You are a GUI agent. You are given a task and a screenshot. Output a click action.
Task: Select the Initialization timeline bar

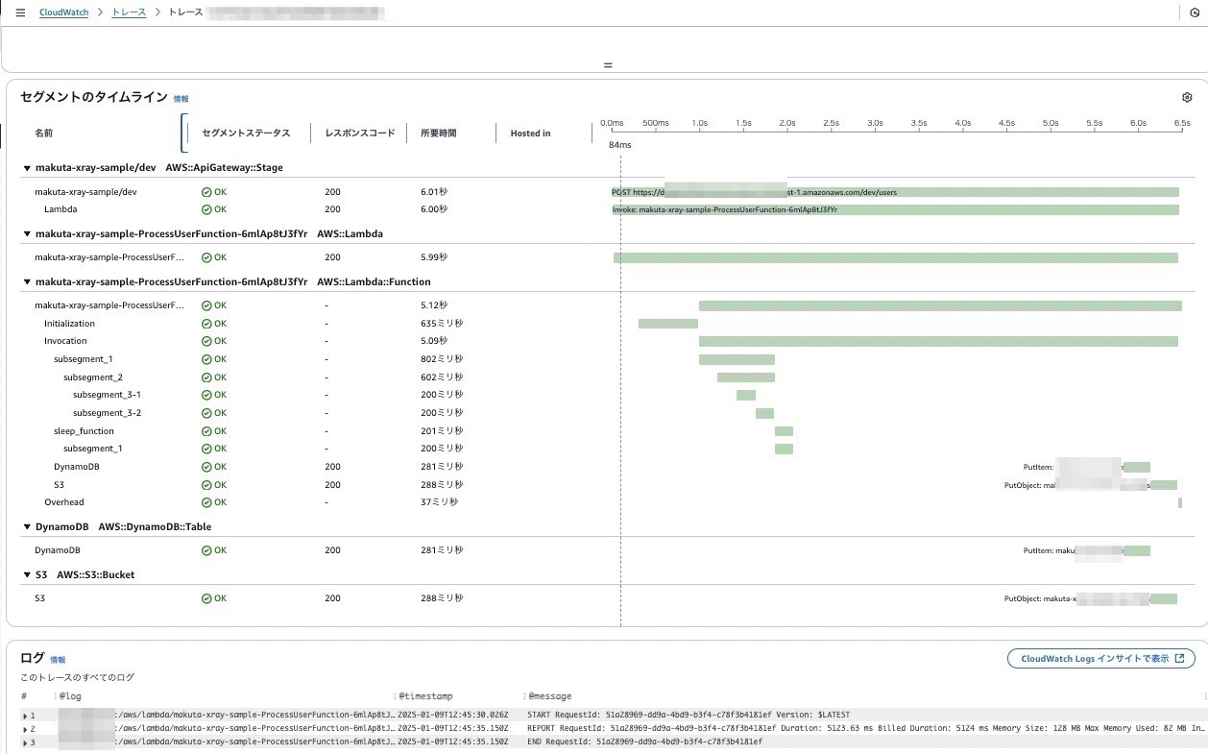pyautogui.click(x=668, y=324)
